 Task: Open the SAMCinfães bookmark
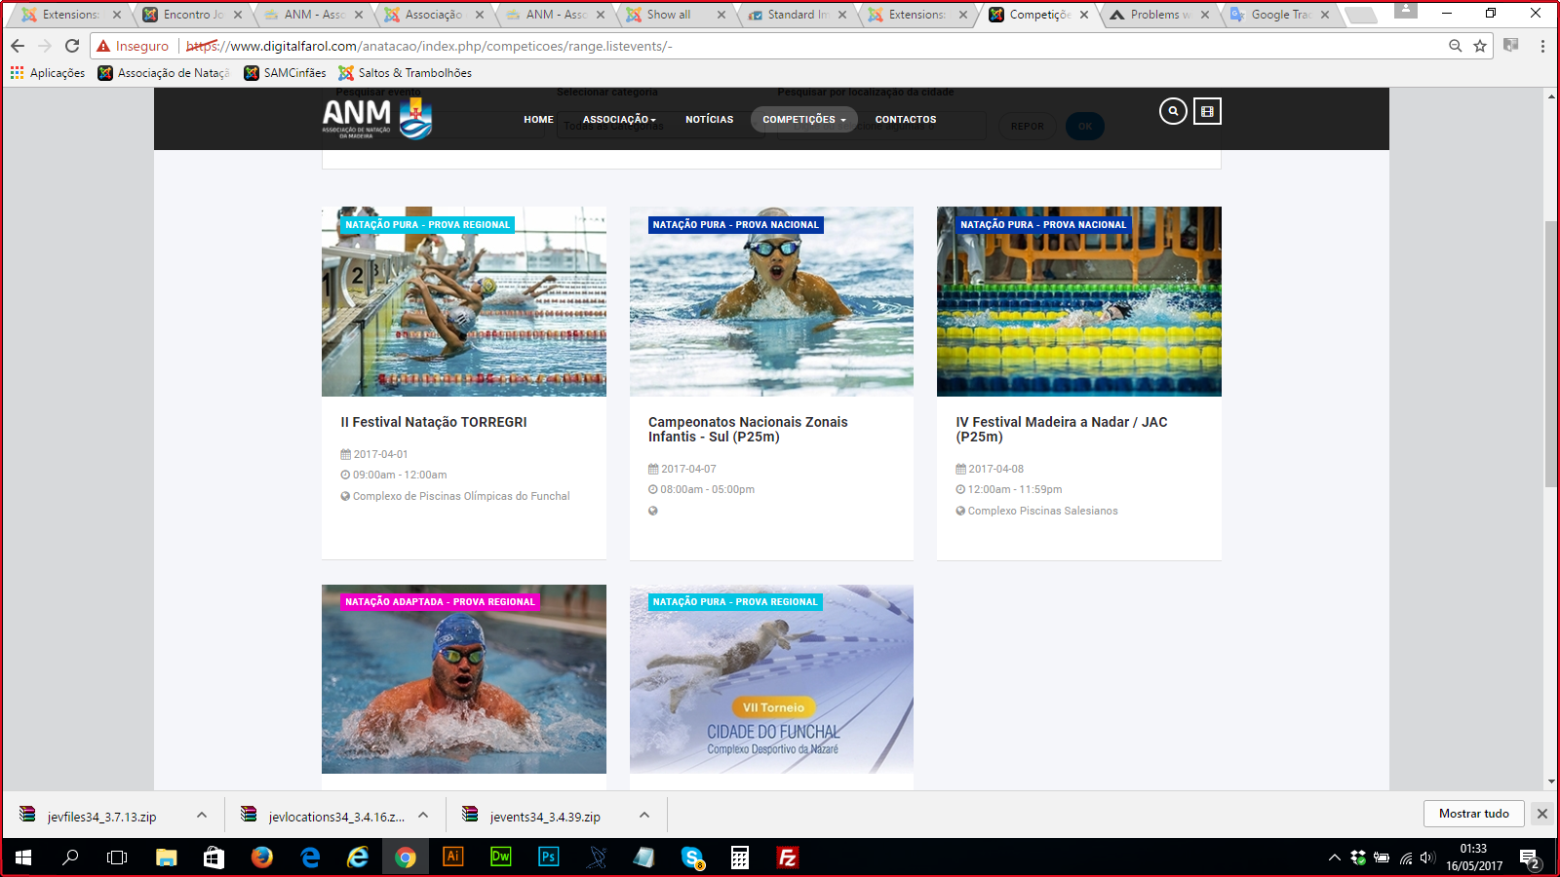(x=285, y=73)
